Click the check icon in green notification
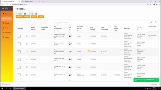Image resolution: width=161 pixels, height=90 pixels. click(x=136, y=80)
